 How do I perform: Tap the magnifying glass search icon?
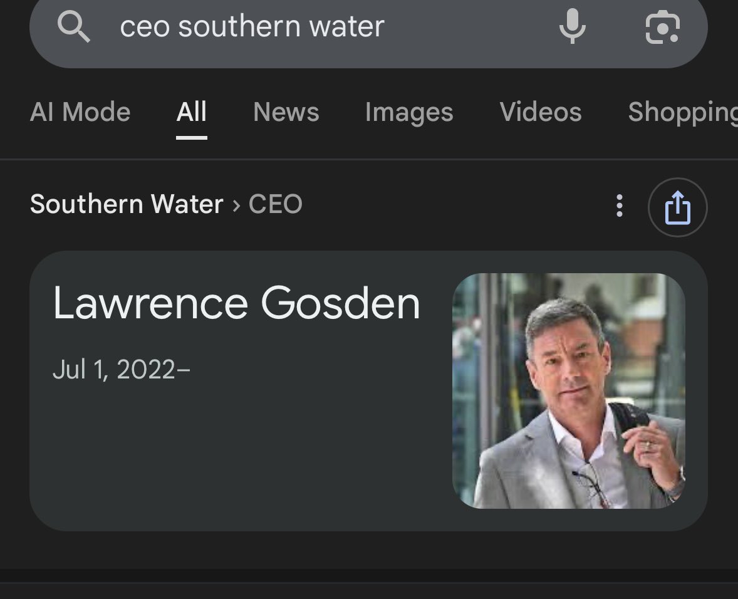73,27
